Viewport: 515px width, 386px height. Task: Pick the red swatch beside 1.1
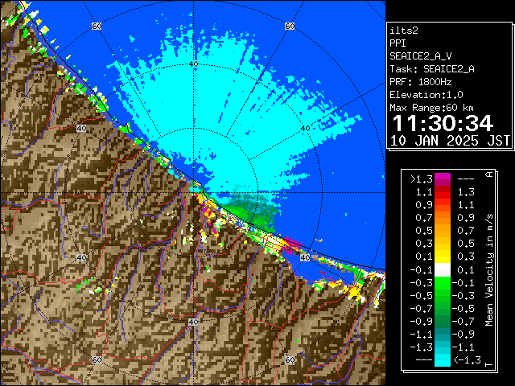[443, 192]
